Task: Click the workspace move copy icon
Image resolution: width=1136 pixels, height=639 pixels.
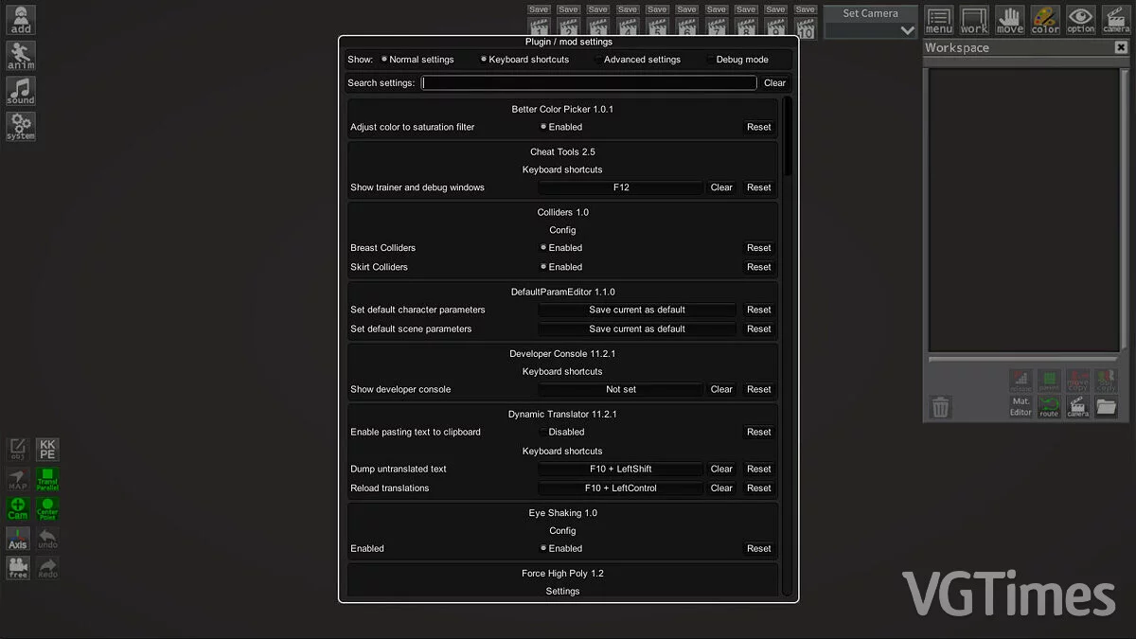Action: [1077, 381]
